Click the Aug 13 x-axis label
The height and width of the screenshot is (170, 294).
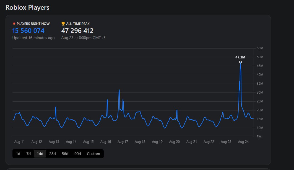(x=54, y=142)
